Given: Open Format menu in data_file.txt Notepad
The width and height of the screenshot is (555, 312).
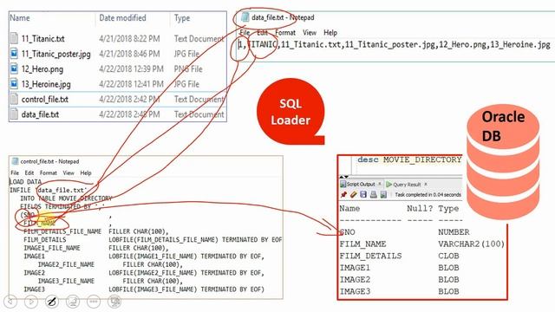Looking at the screenshot, I should [285, 33].
